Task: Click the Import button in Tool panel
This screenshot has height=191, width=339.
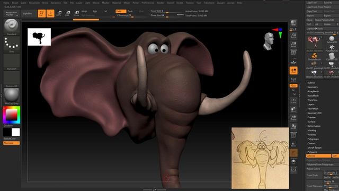Action: 314,15
